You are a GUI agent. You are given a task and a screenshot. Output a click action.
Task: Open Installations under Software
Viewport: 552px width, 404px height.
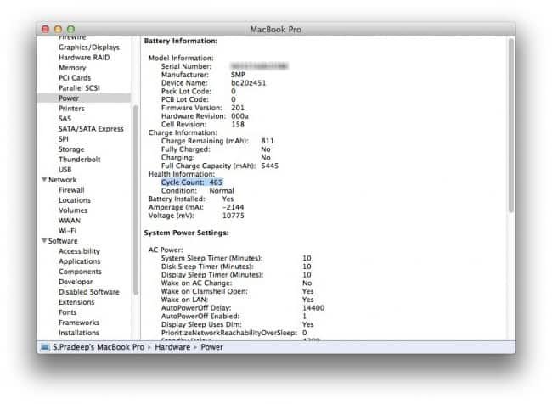pyautogui.click(x=79, y=333)
